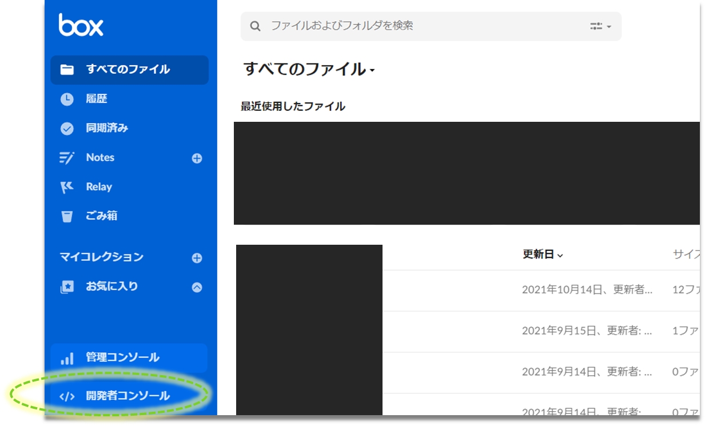
Task: Add a new collection with plus icon
Action: tap(197, 258)
